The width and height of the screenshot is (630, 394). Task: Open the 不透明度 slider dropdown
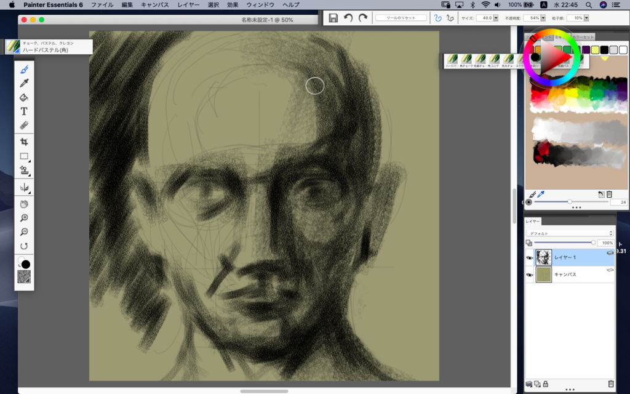pyautogui.click(x=543, y=18)
